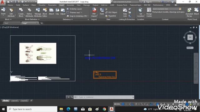
Task: Switch to the Start drawing tab
Action: 6,23
